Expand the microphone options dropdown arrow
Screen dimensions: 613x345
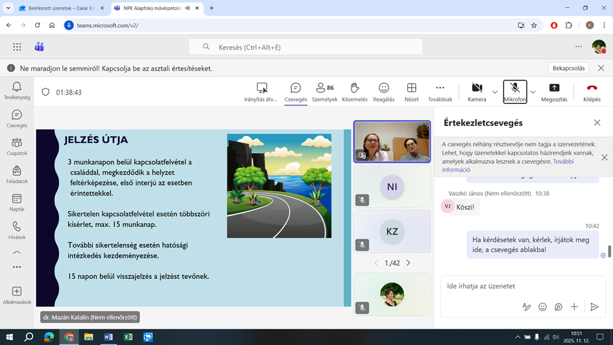533,92
